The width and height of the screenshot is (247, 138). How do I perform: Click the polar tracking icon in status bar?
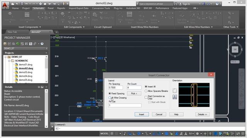click(139, 133)
